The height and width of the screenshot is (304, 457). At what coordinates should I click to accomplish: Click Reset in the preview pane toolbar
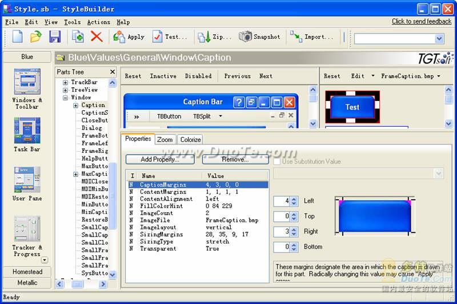(133, 76)
